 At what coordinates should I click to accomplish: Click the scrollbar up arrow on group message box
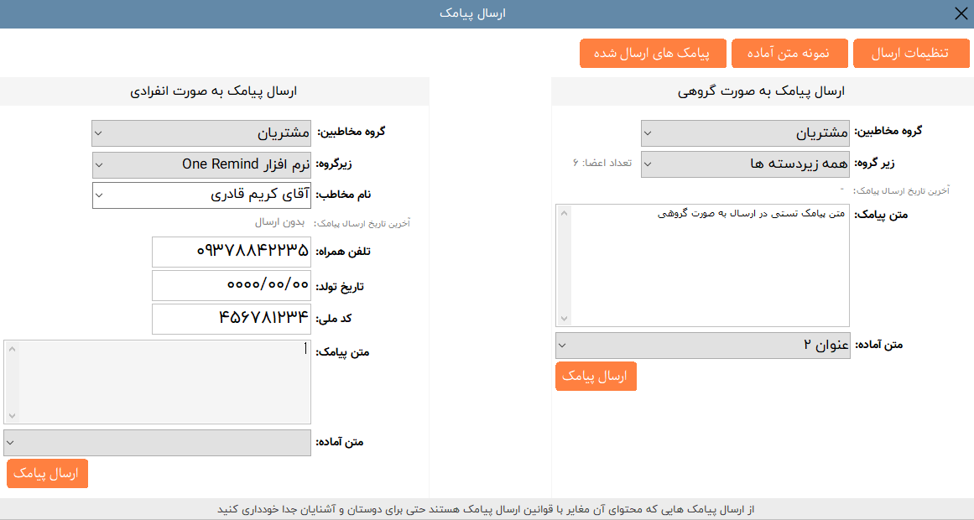(563, 211)
